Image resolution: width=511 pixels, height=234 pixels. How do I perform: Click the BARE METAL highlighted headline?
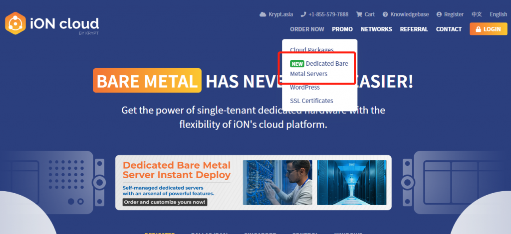click(x=147, y=80)
